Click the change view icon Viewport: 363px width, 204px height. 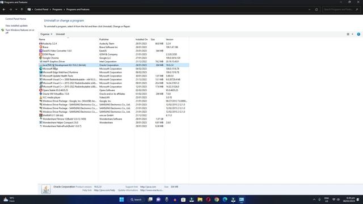pos(348,34)
